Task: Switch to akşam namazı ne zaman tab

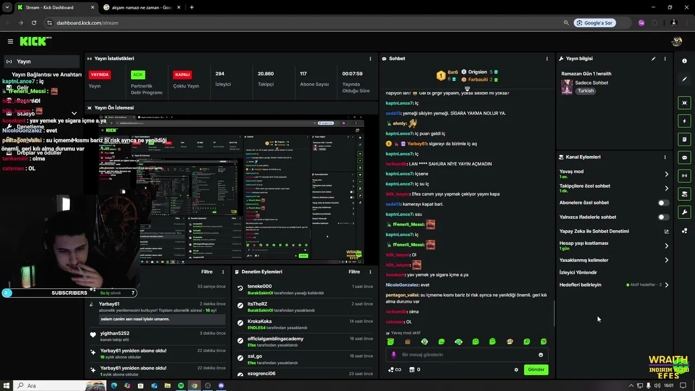Action: [142, 8]
